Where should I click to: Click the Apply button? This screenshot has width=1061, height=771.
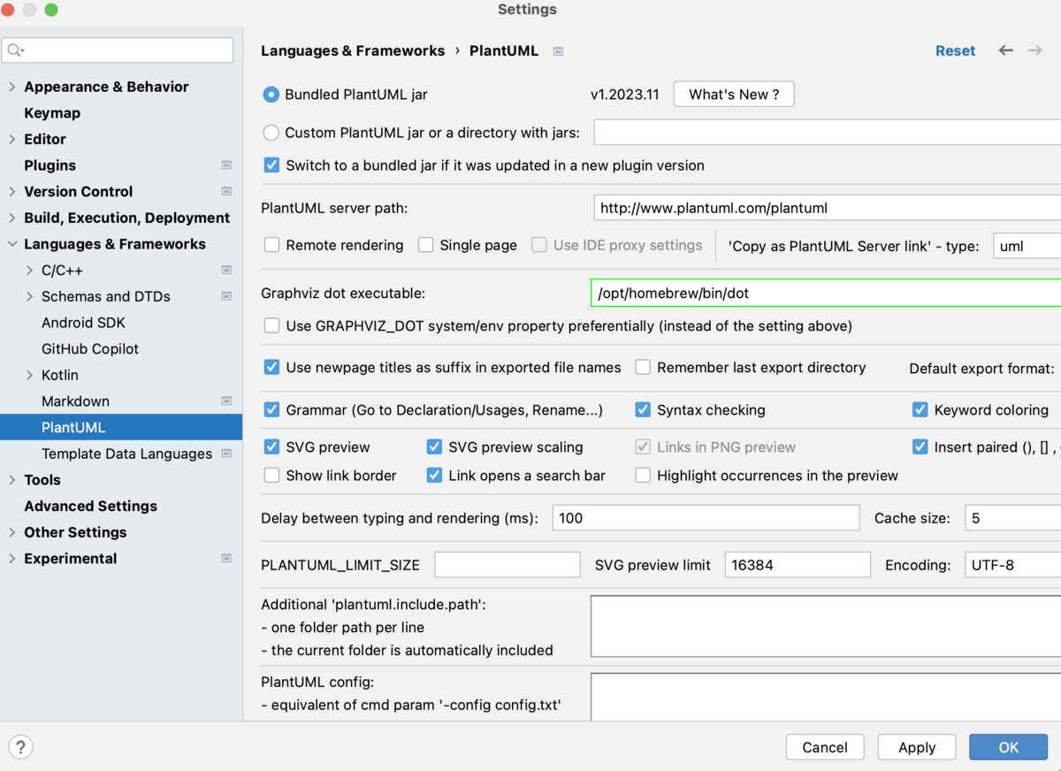917,747
